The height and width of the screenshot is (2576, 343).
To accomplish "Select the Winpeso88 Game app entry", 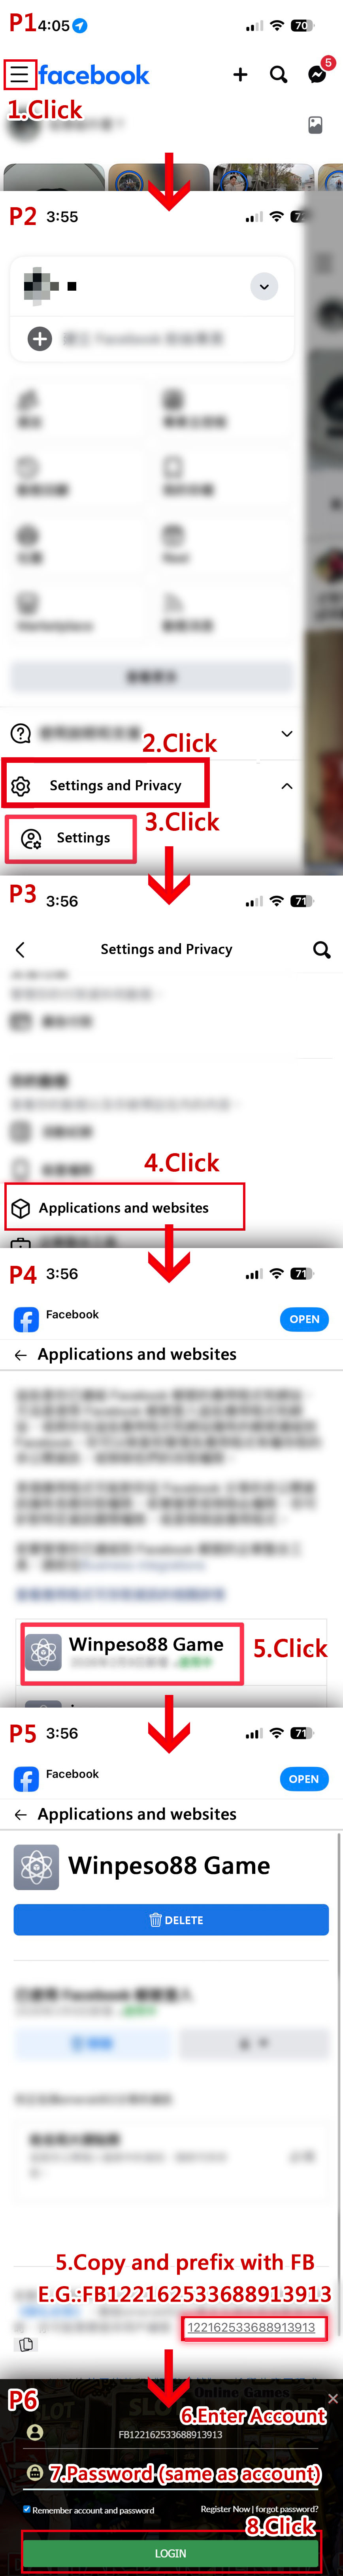I will 132,1653.
